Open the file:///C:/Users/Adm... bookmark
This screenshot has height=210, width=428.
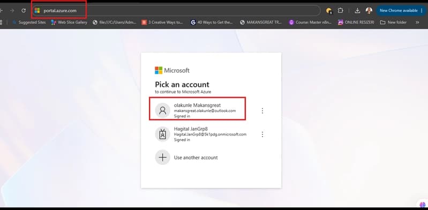115,22
